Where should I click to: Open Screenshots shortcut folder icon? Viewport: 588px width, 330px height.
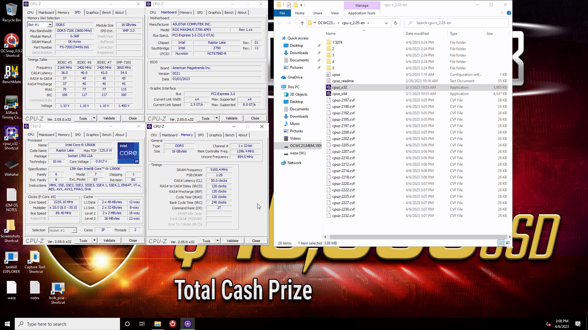coord(11,231)
